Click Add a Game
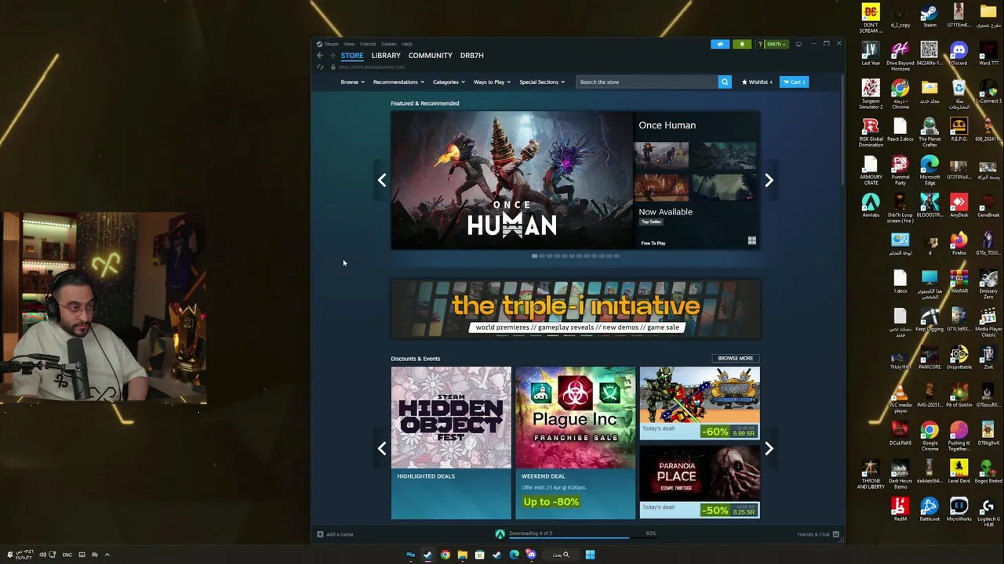 (x=336, y=534)
